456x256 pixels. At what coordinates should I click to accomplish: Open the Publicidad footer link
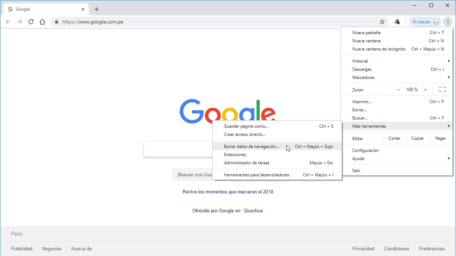(22, 249)
